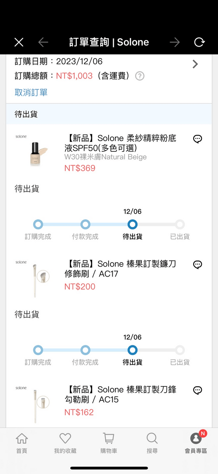The height and width of the screenshot is (474, 218).
Task: Select the 付款完成 status node
Action: point(85,224)
